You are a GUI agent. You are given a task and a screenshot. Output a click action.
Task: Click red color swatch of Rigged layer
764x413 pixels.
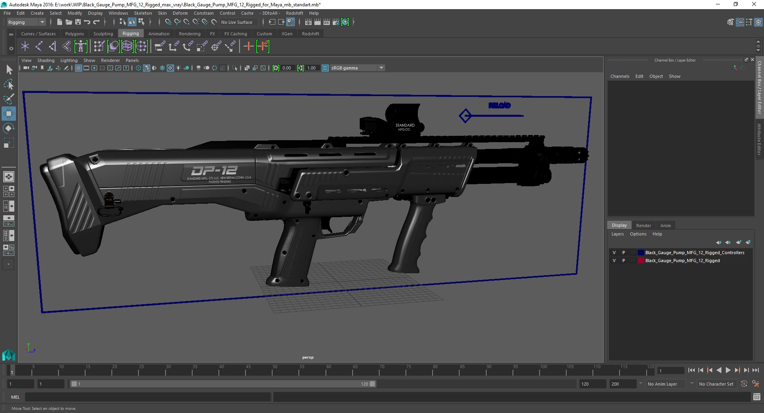click(x=641, y=261)
